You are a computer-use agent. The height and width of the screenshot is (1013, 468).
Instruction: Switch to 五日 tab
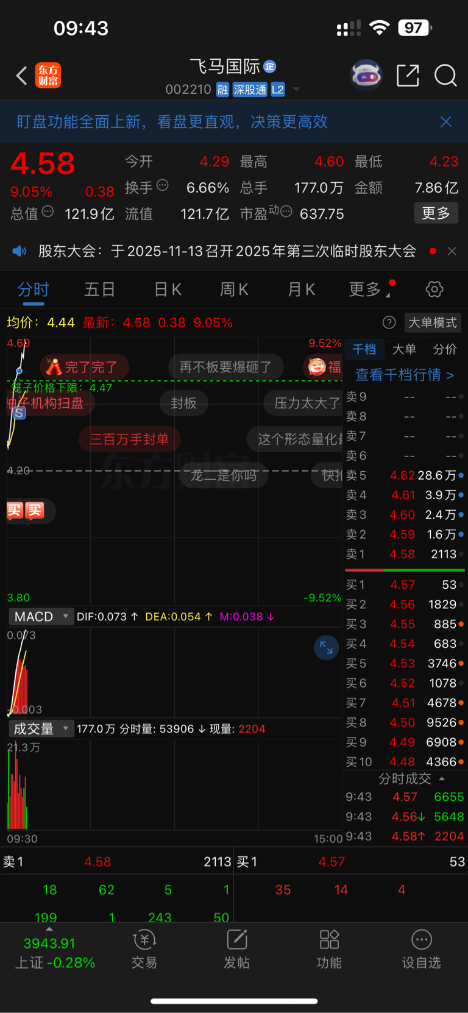(100, 289)
